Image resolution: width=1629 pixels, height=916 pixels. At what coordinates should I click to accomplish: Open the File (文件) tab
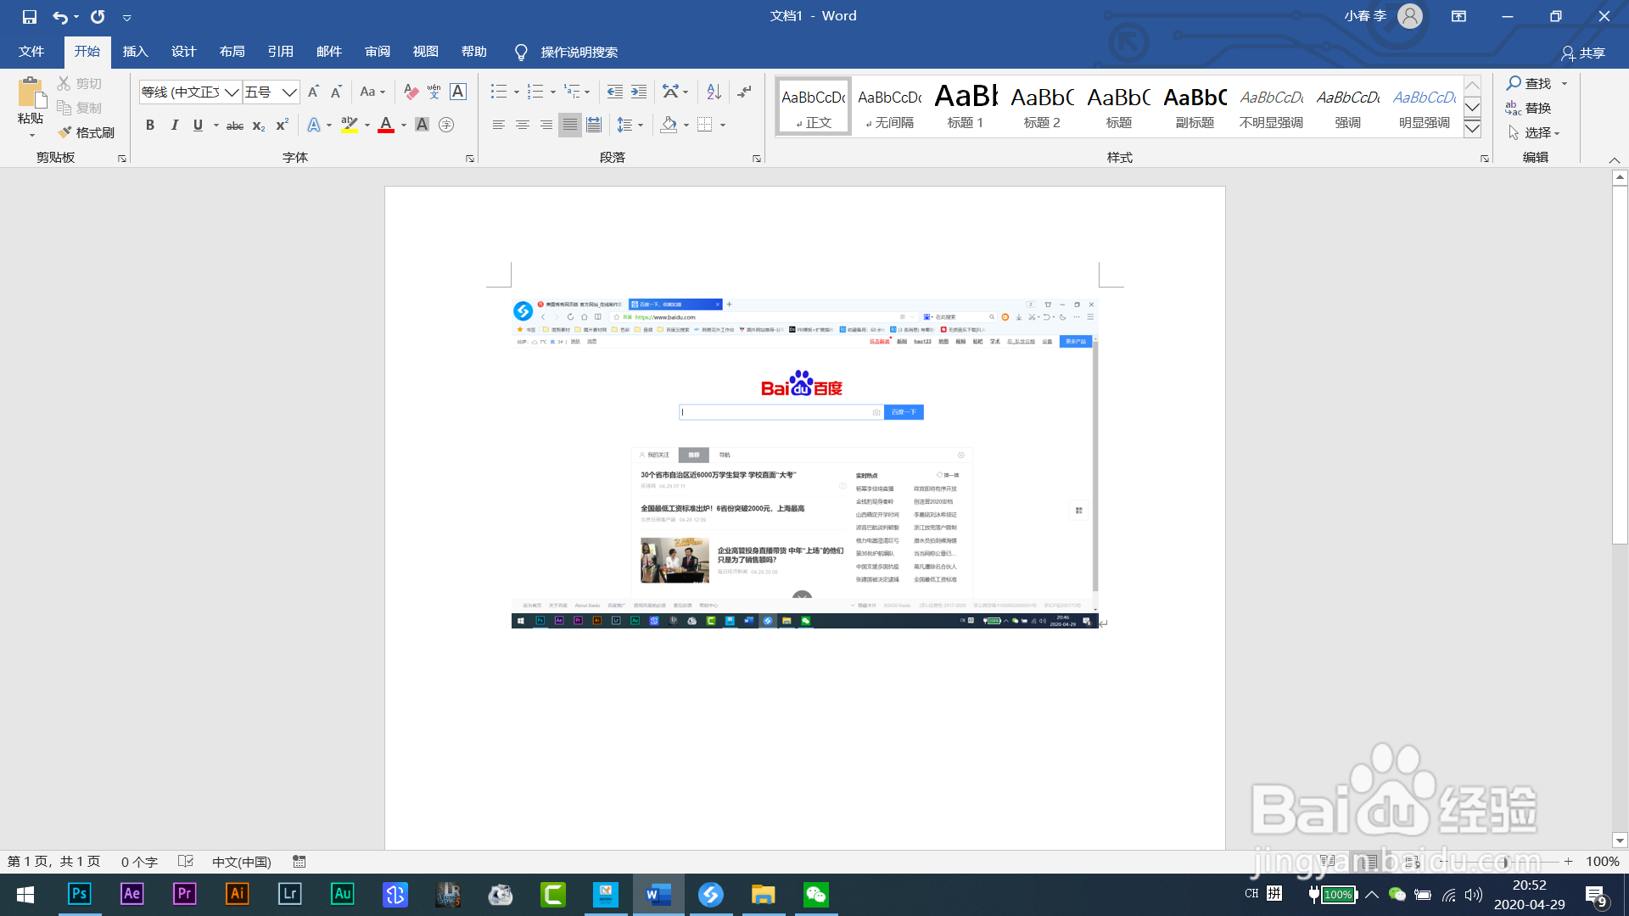pos(31,52)
